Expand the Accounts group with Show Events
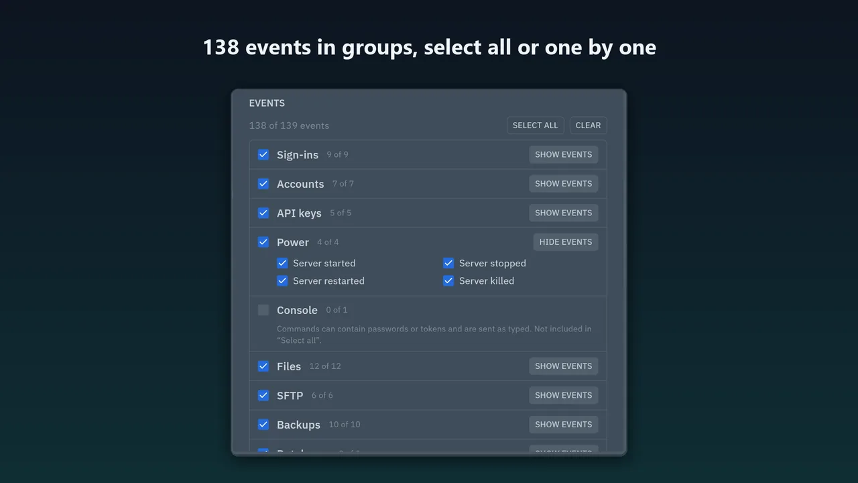858x483 pixels. (564, 184)
